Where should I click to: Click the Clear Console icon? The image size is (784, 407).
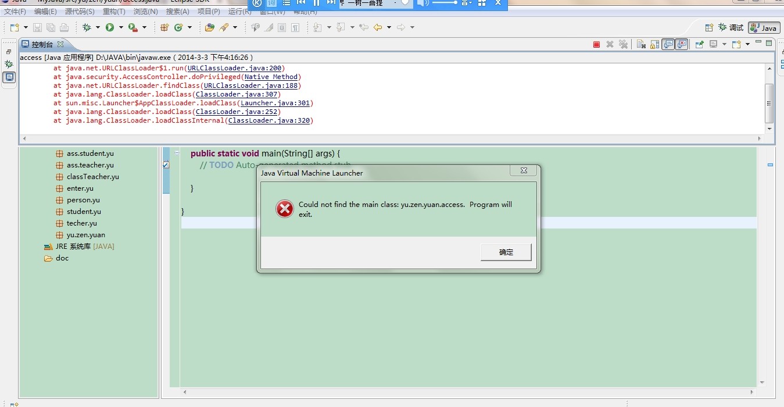(x=640, y=44)
